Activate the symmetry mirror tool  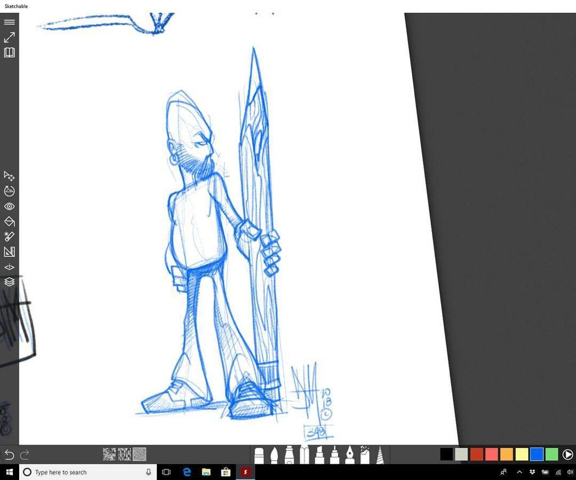coord(9,267)
